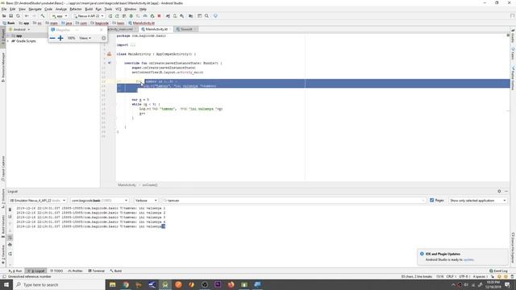Click the MainActivity.kt breadcrumb in navigation bar
Viewport: 516px width, 290px height.
[142, 23]
